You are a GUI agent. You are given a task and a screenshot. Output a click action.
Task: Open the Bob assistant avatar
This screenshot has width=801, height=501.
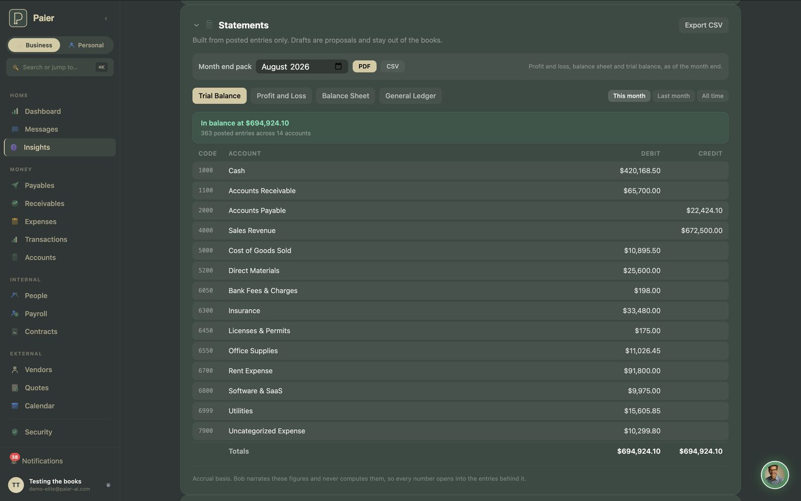click(775, 475)
